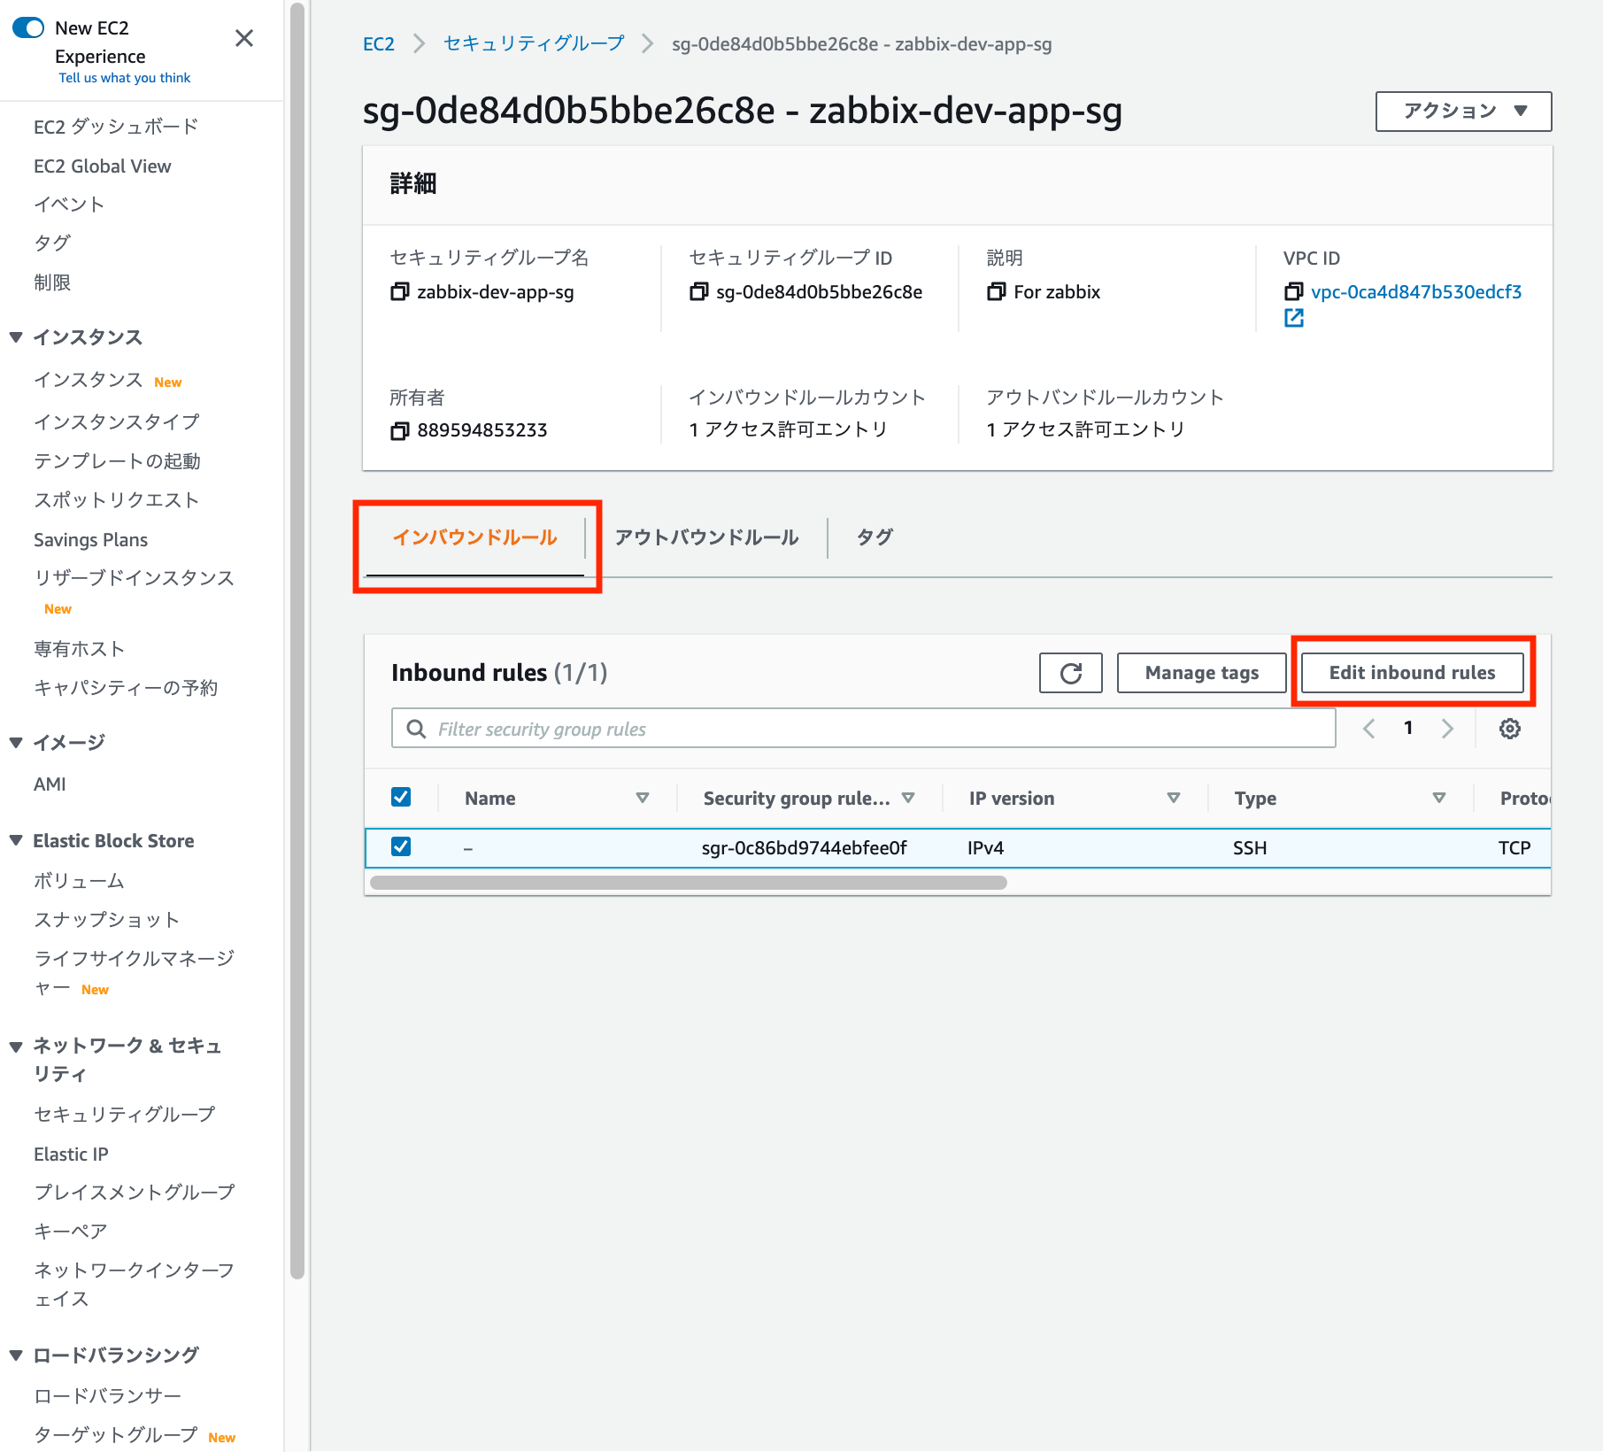Copy the VPC ID value

1294,292
